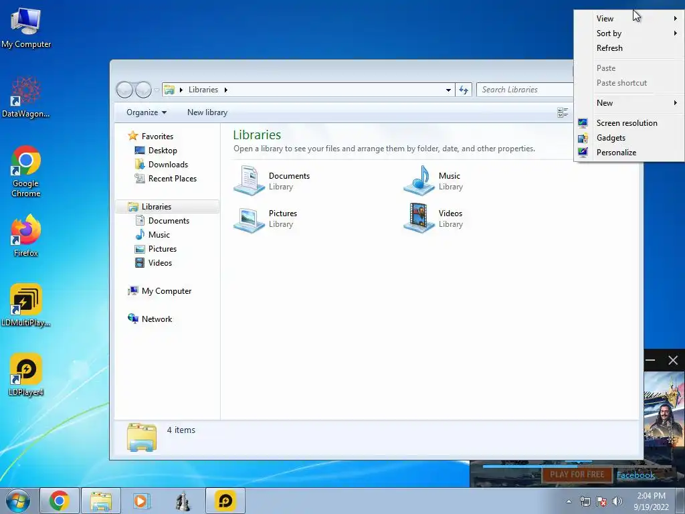This screenshot has width=685, height=514.
Task: Click the Start button orb
Action: tap(18, 501)
